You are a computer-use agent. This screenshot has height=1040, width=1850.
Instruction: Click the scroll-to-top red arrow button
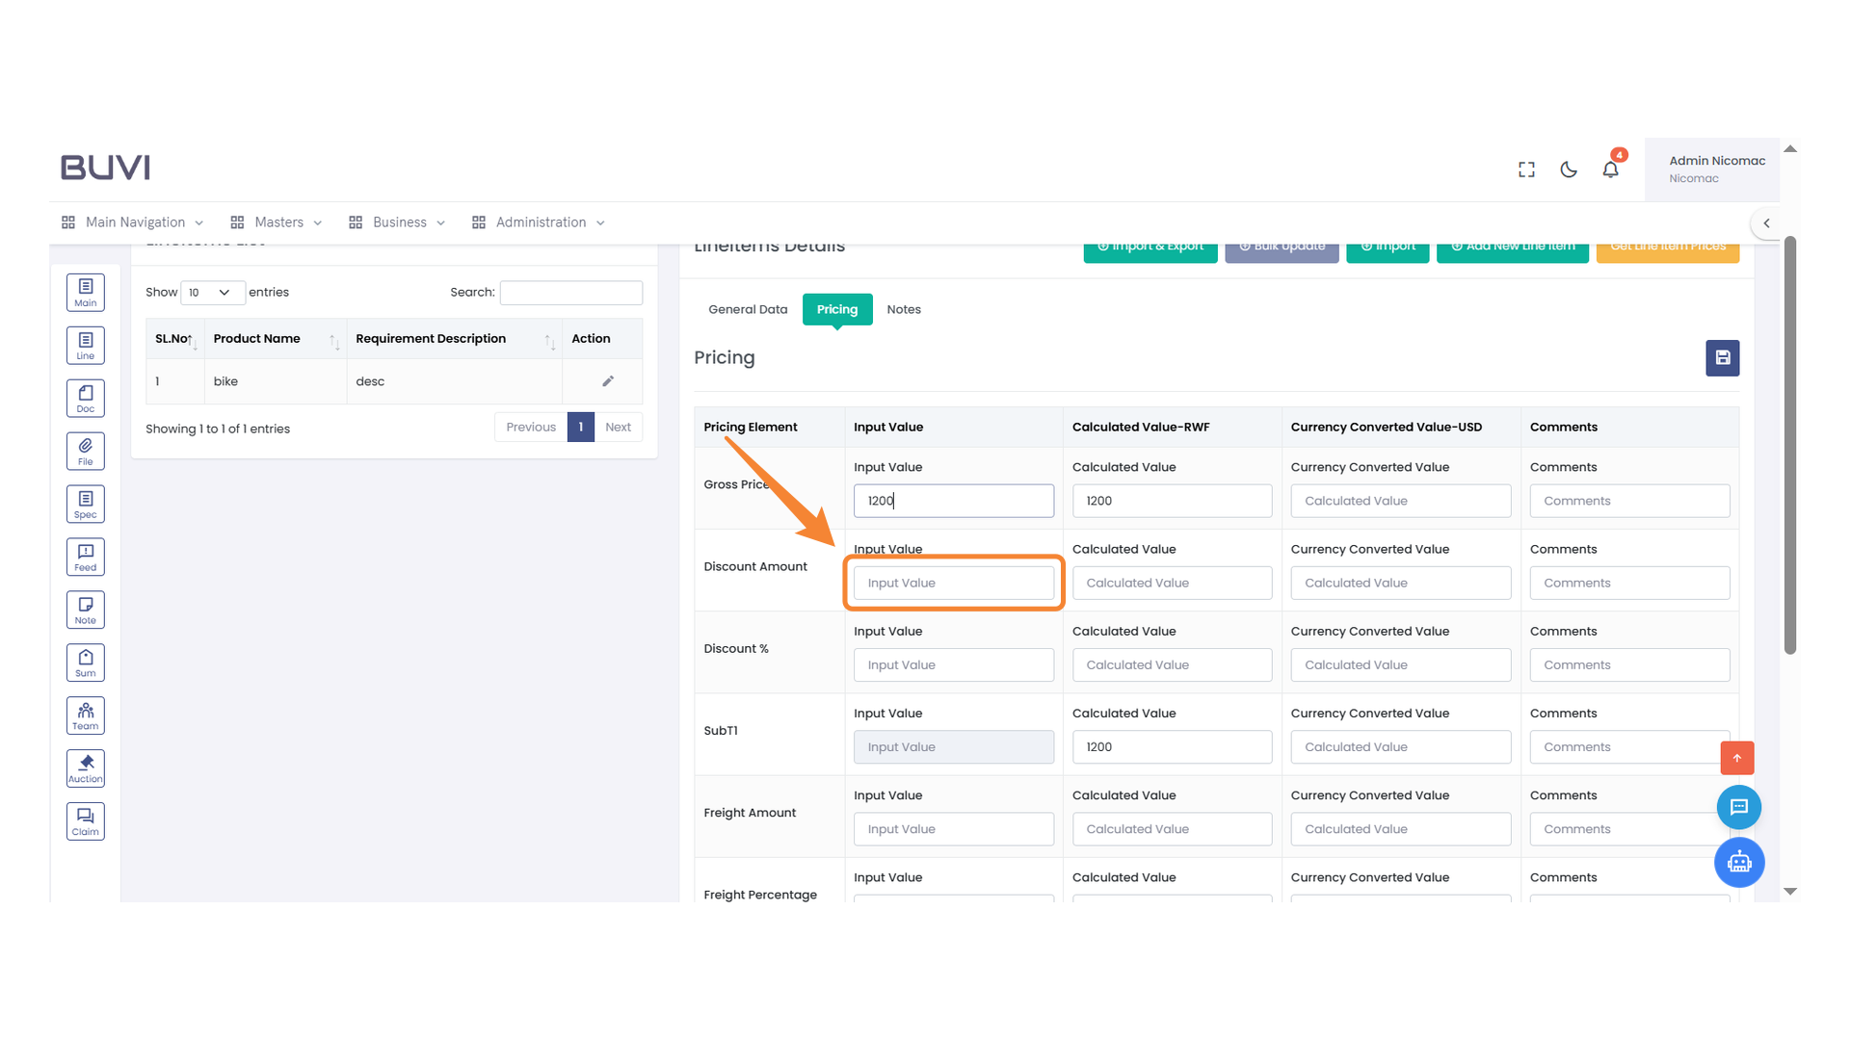pyautogui.click(x=1736, y=758)
